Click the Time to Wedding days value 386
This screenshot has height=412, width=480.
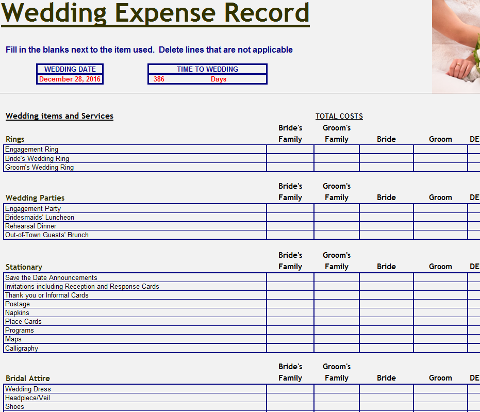tap(159, 79)
